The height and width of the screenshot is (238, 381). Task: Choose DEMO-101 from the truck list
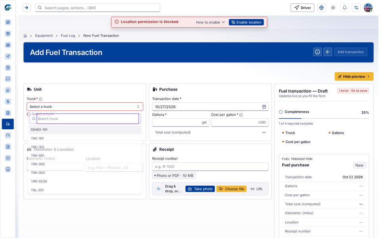tap(85, 130)
